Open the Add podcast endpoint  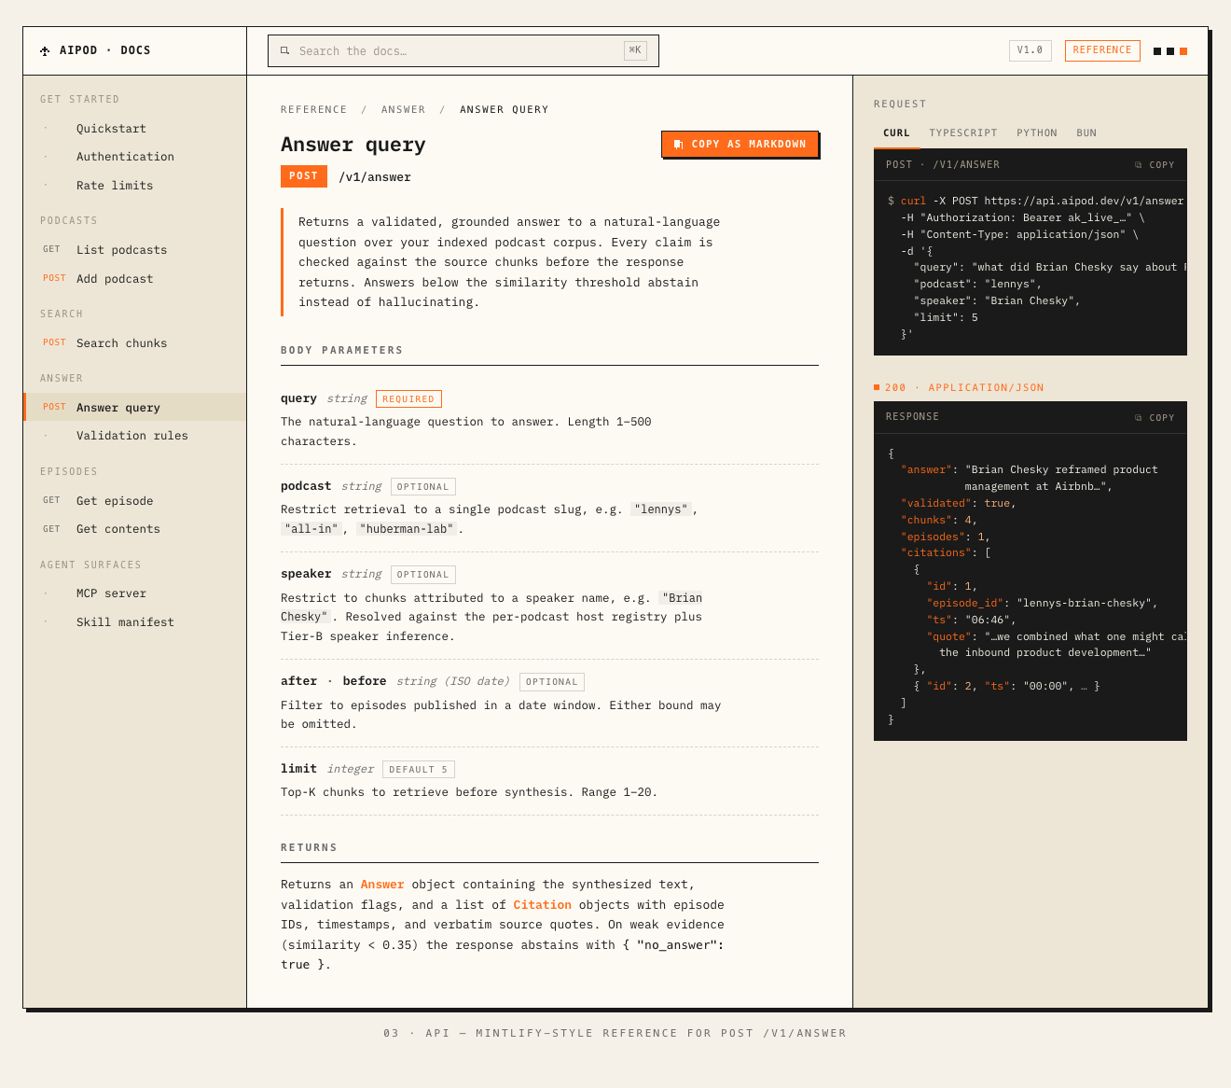pyautogui.click(x=135, y=279)
